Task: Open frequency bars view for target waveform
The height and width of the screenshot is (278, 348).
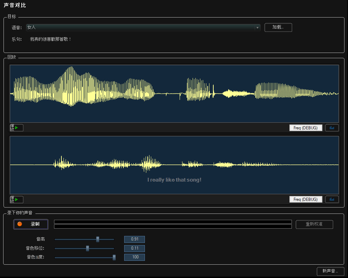Action: (332, 128)
